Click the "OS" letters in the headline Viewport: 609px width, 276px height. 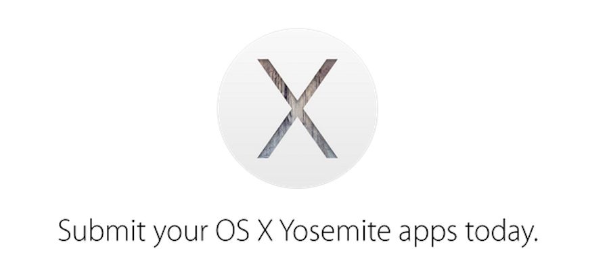tap(232, 231)
